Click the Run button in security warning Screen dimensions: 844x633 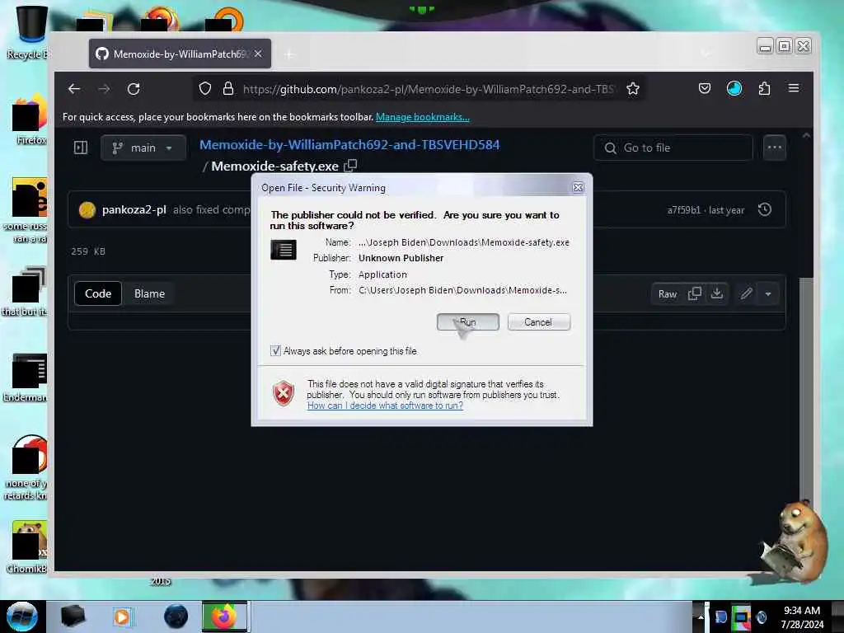pyautogui.click(x=468, y=322)
